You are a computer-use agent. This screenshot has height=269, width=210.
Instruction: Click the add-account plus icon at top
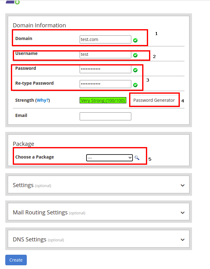tap(17, 2)
